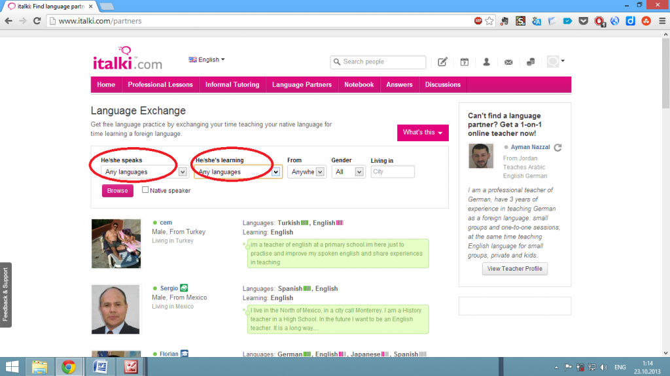The width and height of the screenshot is (670, 376).
Task: Click volume speaker icon in system tray
Action: pos(603,367)
